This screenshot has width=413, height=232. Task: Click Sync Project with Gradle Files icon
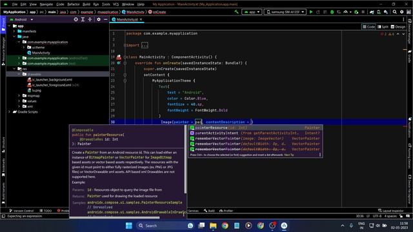372,12
